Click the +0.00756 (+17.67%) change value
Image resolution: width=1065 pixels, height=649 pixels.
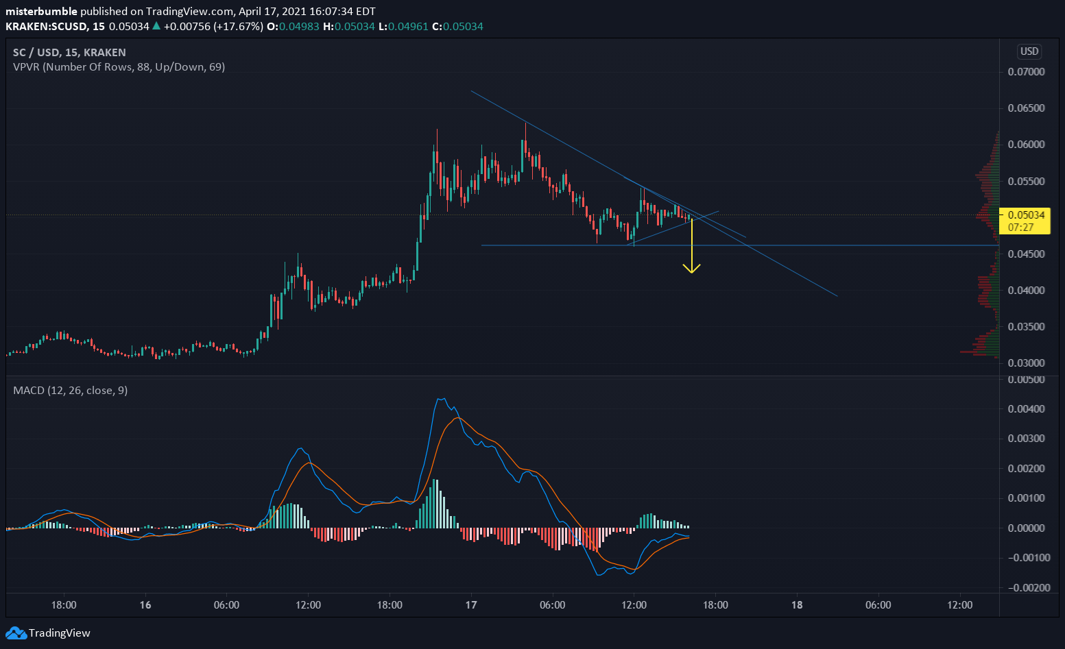[x=213, y=27]
